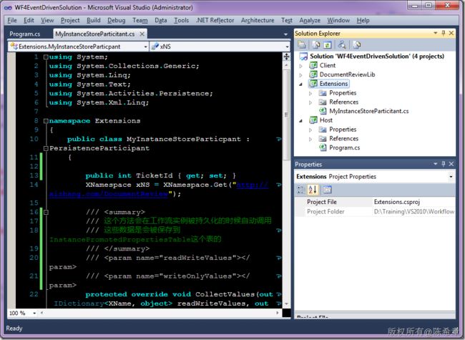
Task: Collapse the namespace Extensions code region
Action: coord(46,121)
